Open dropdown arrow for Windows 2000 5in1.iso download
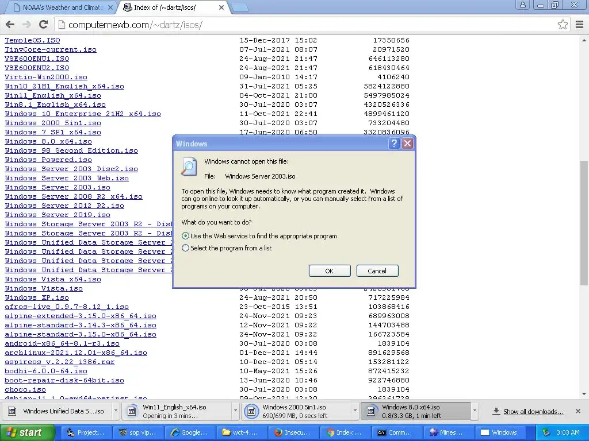This screenshot has width=589, height=441. [355, 411]
